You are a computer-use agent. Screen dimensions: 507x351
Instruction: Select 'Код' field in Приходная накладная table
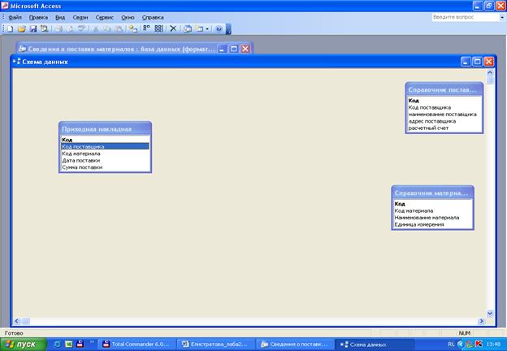point(105,140)
